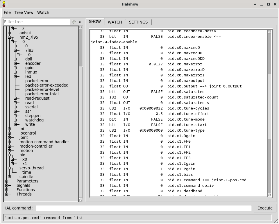Viewport: 279px width, 224px height.
Task: Expand the sserial tree node
Action: (15, 107)
